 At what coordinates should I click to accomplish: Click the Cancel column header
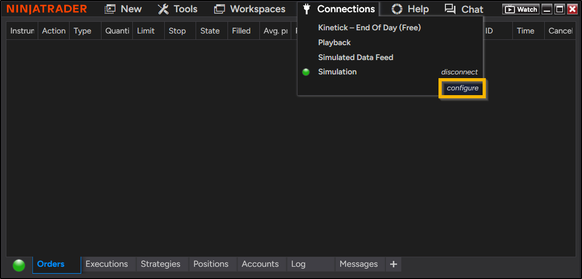[560, 31]
